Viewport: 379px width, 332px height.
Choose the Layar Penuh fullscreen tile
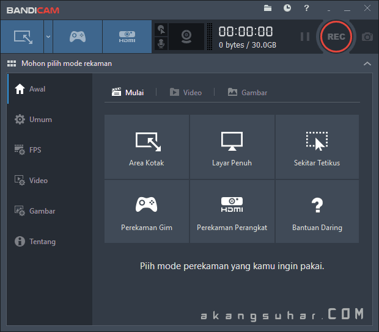[232, 147]
